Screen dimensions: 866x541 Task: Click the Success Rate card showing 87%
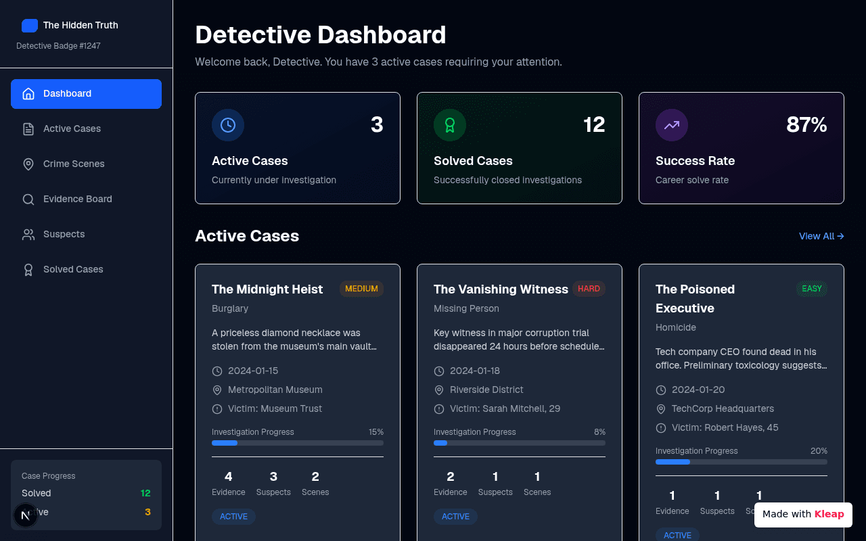(742, 148)
